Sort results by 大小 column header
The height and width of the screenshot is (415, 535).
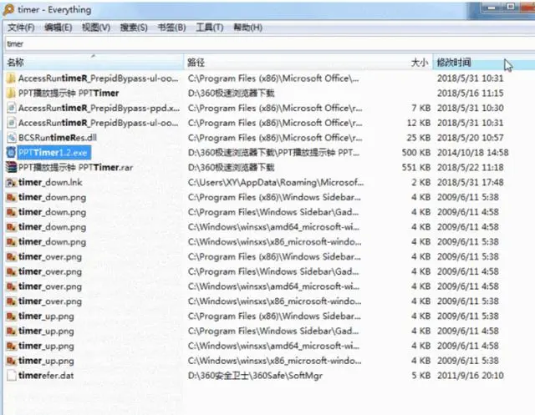click(x=420, y=63)
